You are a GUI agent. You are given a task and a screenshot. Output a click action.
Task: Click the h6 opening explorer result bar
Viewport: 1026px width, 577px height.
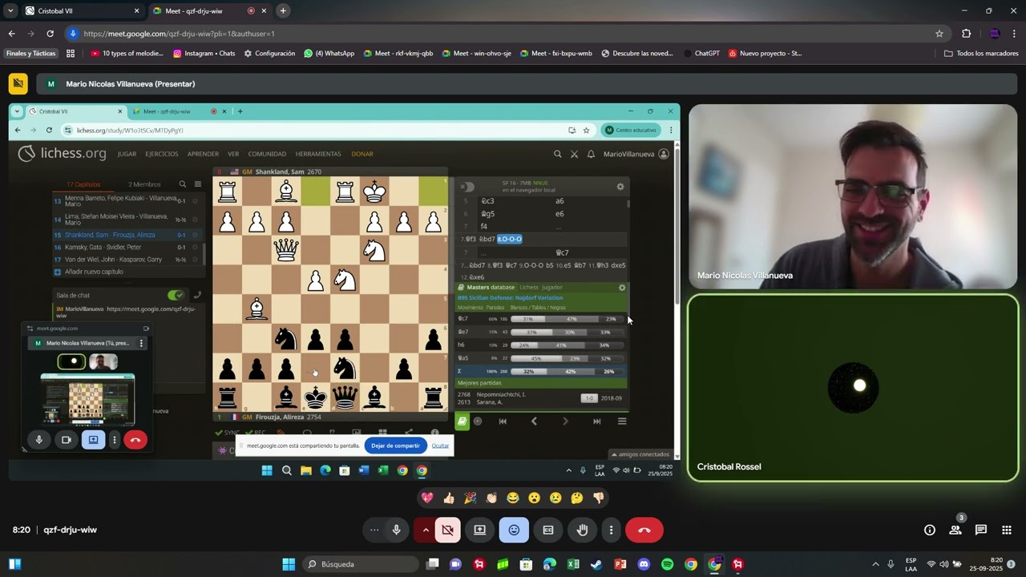(x=567, y=345)
